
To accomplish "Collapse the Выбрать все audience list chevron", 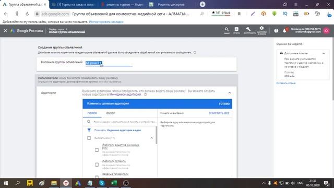I will 152,138.
